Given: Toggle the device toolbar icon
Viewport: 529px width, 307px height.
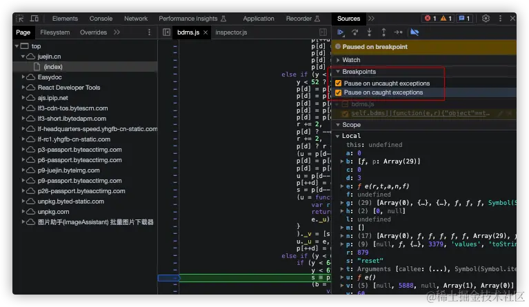Looking at the screenshot, I should 34,19.
